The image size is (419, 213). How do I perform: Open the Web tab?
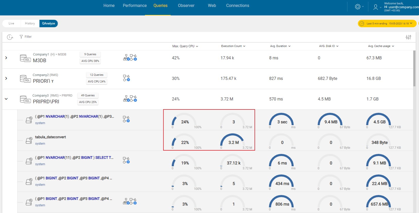point(212,6)
